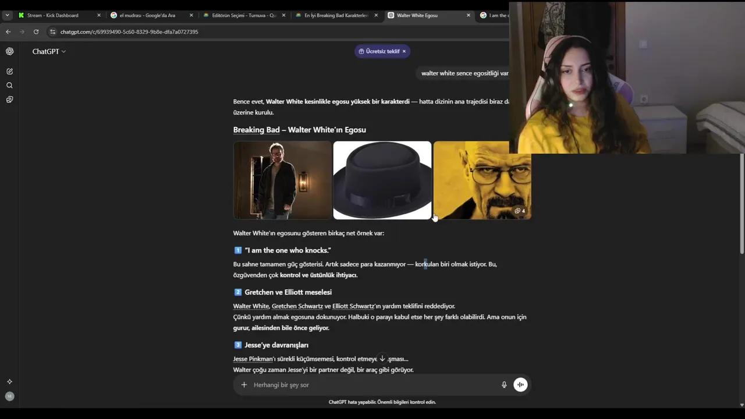Screen dimensions: 745x419
Task: Close the Walter White Egosu tab
Action: pos(469,15)
